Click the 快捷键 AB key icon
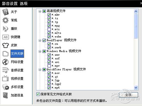 [5, 37]
